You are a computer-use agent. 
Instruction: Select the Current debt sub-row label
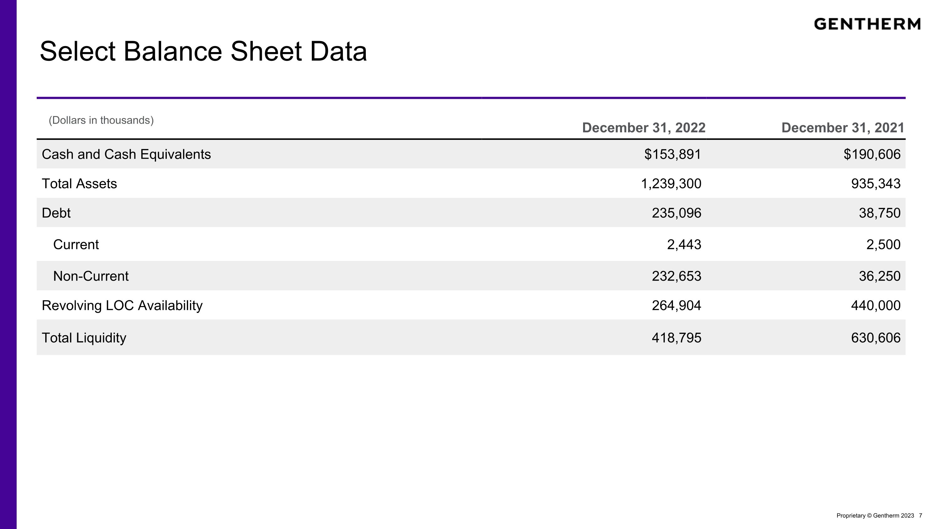(x=76, y=245)
